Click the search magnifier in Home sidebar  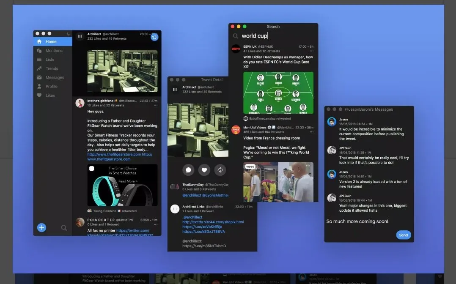click(64, 228)
